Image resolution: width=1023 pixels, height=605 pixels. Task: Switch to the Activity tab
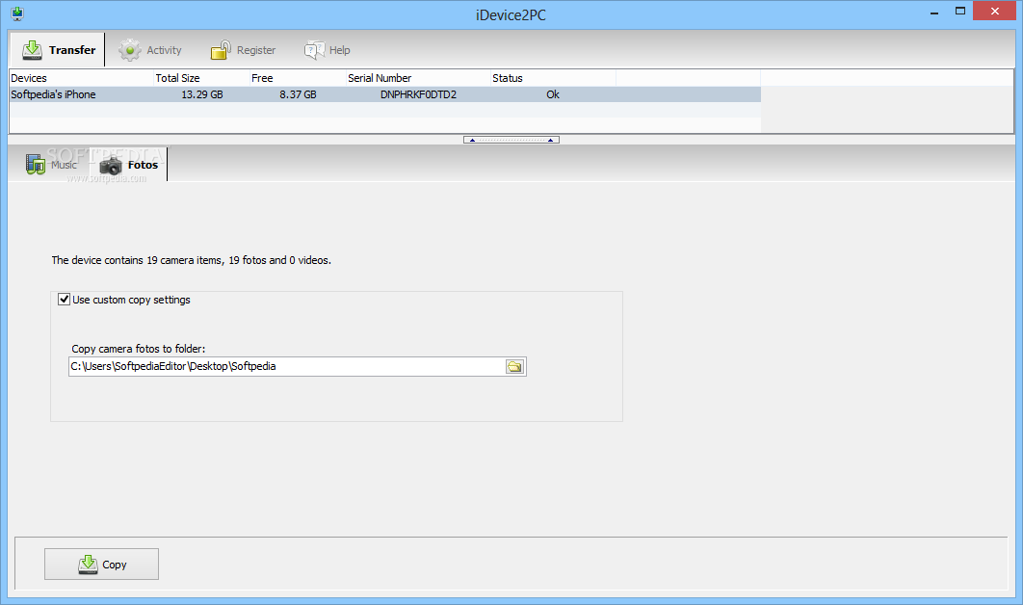click(x=150, y=50)
